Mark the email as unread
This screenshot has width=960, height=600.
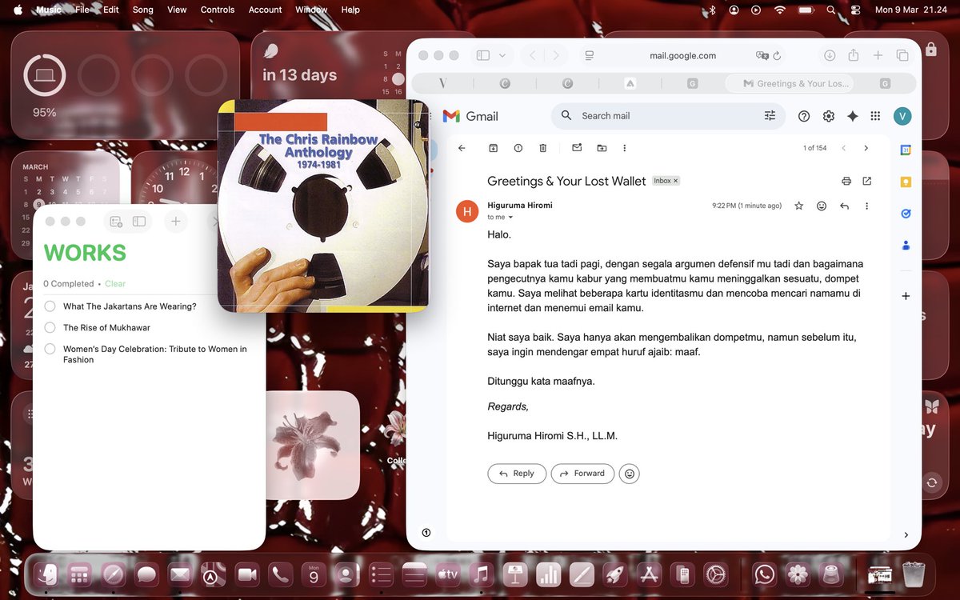[577, 148]
